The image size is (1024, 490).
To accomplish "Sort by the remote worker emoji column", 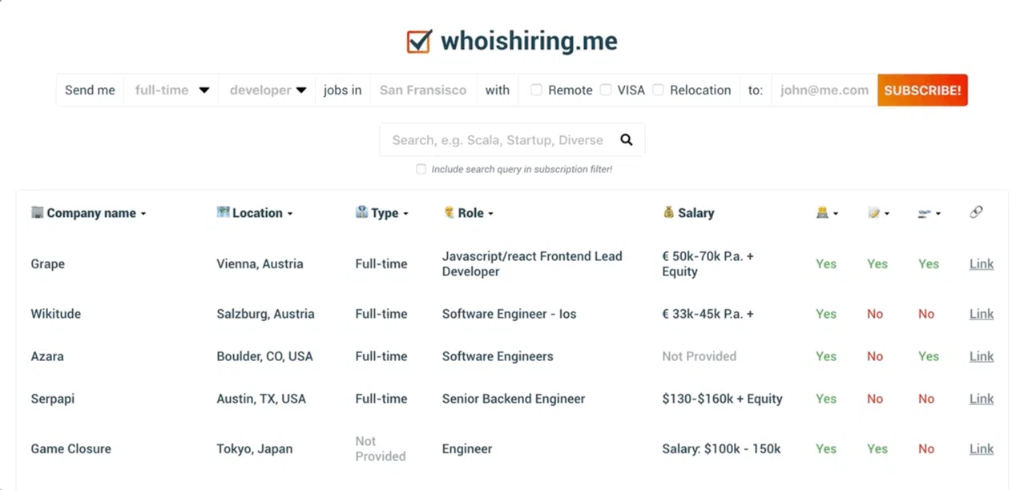I will (827, 213).
